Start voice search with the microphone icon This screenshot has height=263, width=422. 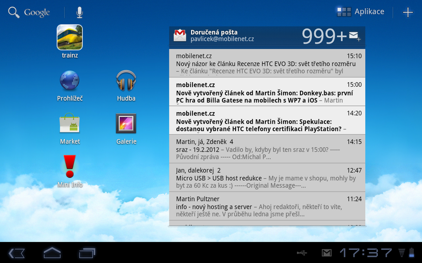pos(79,12)
